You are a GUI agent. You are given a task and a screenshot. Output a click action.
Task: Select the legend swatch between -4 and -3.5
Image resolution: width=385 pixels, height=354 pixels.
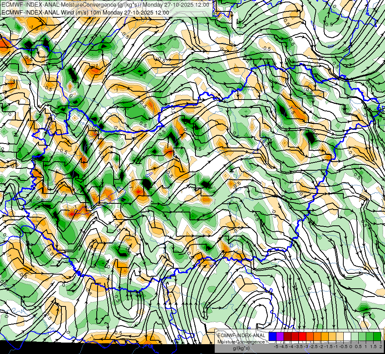tap(295, 336)
